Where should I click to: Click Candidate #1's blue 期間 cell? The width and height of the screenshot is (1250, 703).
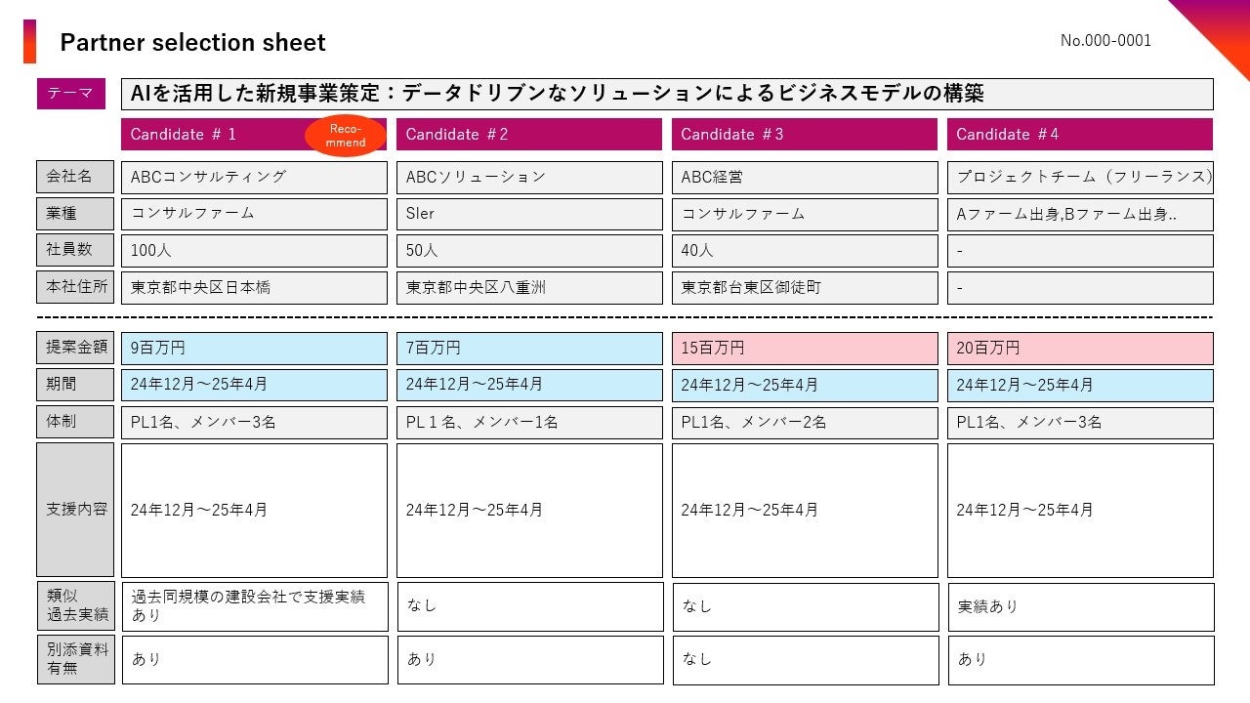point(254,386)
